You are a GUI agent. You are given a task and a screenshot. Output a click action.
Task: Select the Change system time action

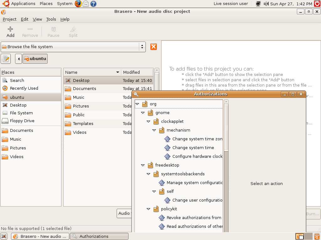193,147
